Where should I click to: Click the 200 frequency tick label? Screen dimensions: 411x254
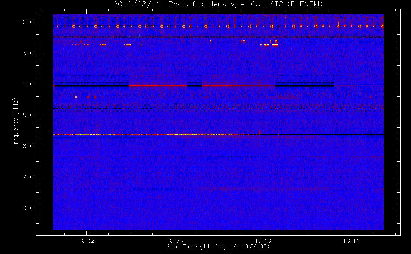pyautogui.click(x=28, y=22)
